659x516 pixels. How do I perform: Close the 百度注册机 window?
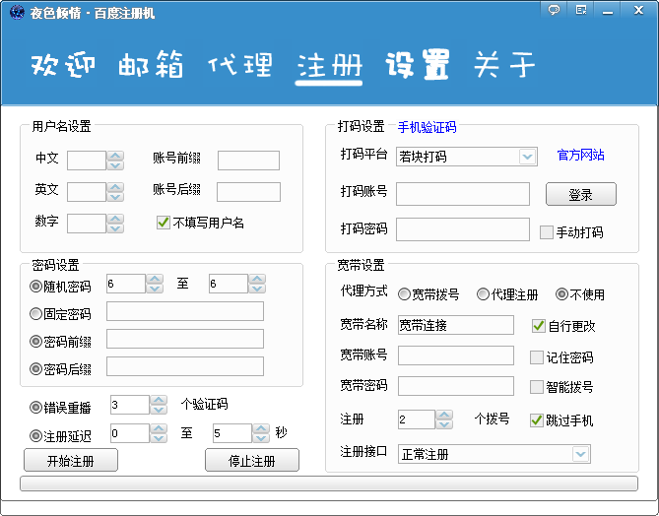pyautogui.click(x=638, y=10)
